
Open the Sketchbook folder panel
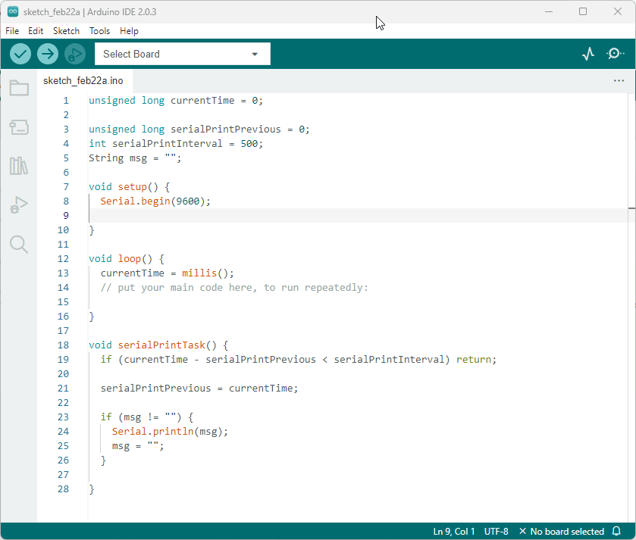tap(19, 89)
